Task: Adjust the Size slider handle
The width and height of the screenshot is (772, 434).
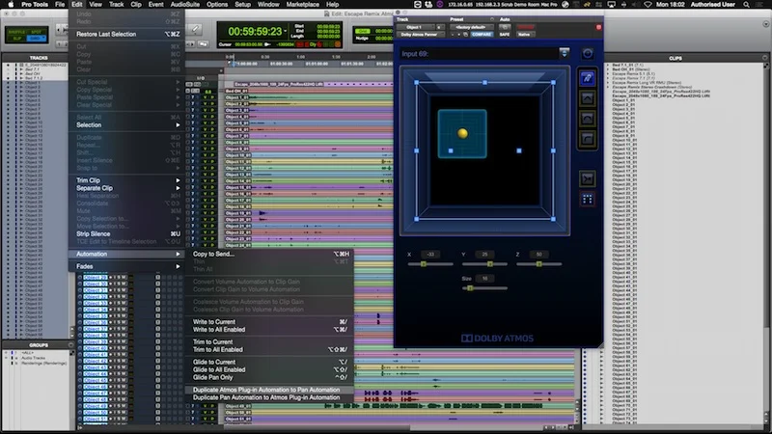Action: (470, 288)
